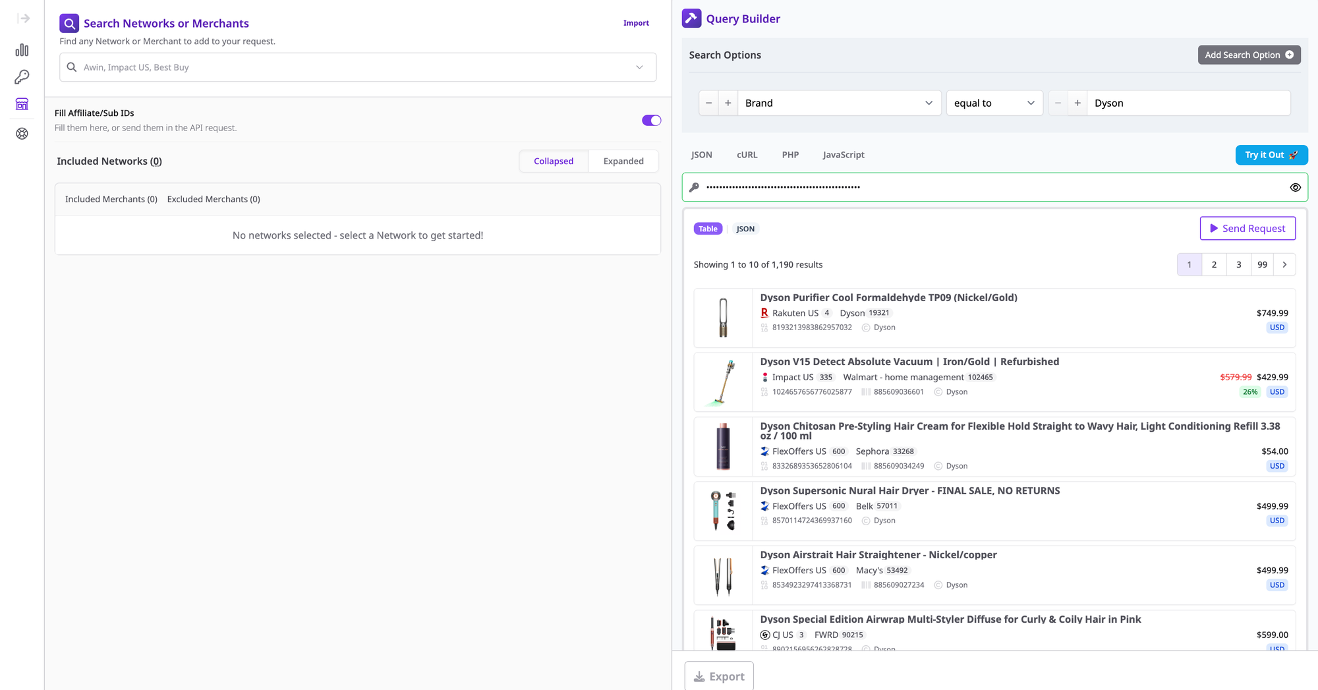The width and height of the screenshot is (1318, 690).
Task: Click the Dyson value input field
Action: [x=1188, y=103]
